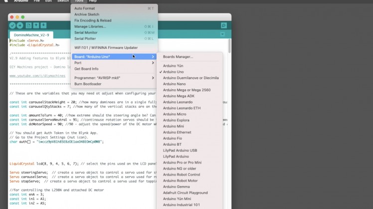
Task: Select the Arduino Nano board
Action: click(x=189, y=84)
